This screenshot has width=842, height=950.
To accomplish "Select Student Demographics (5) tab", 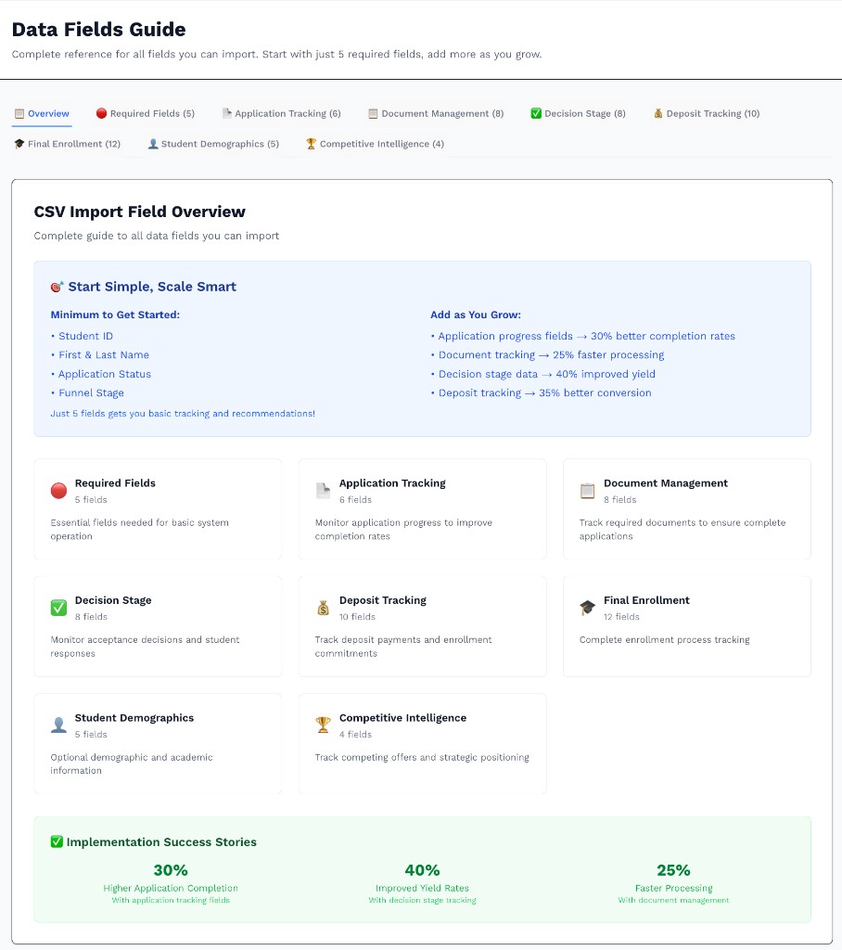I will pos(213,144).
